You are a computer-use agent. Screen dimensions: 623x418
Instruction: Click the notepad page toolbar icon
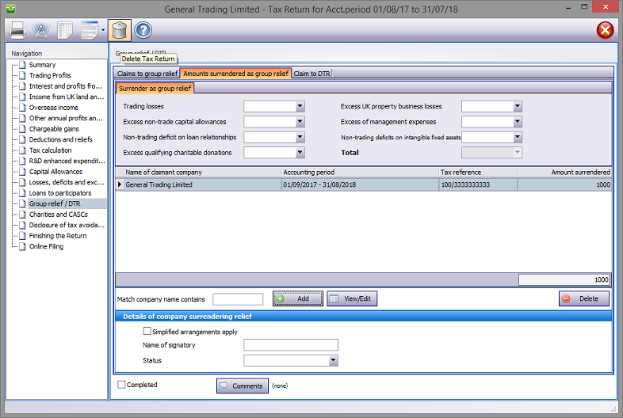click(64, 31)
